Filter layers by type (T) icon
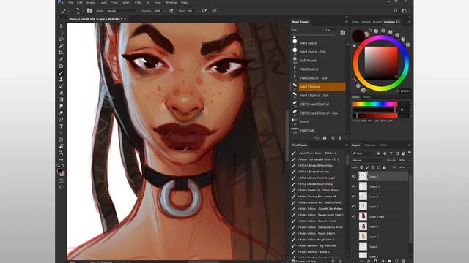Screen dimensions: 469x263 391,153
